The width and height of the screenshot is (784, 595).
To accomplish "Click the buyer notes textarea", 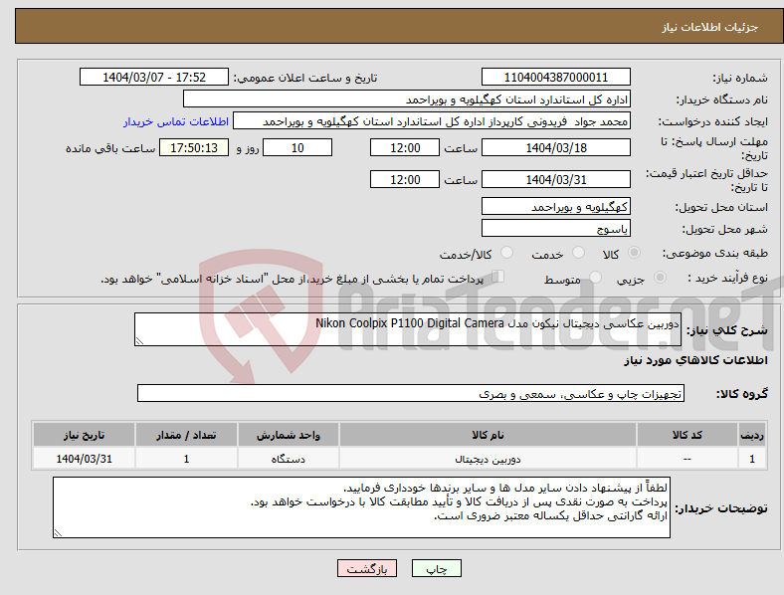I will (361, 507).
